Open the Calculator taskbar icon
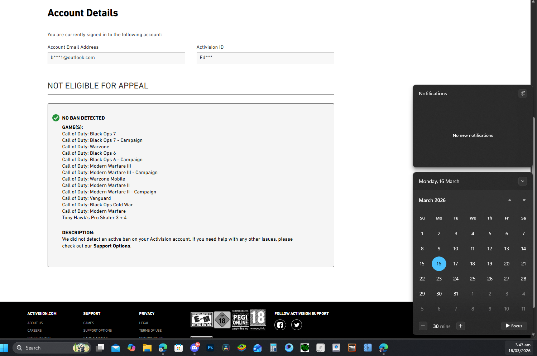Viewport: 537px width, 356px height. coord(273,348)
